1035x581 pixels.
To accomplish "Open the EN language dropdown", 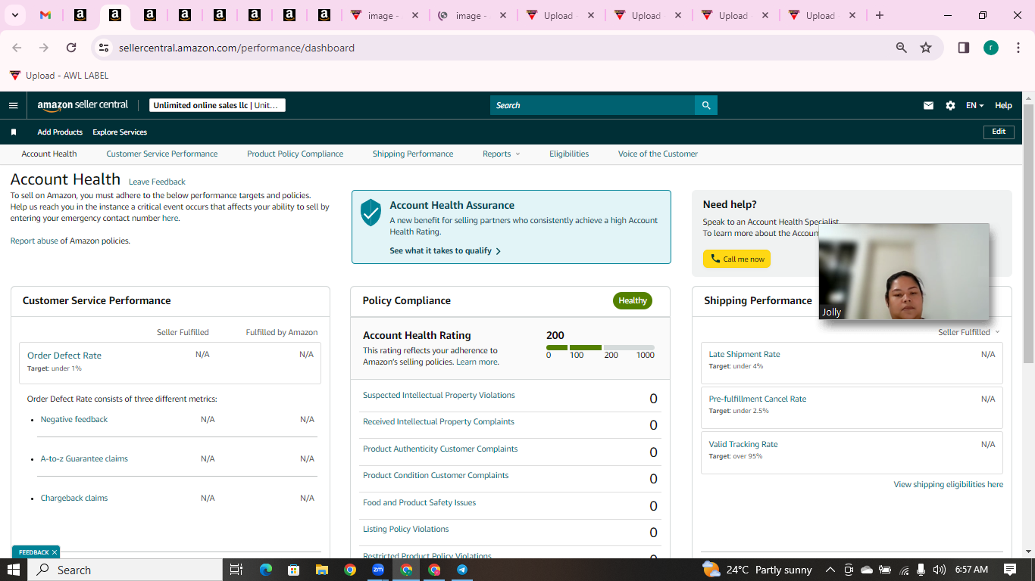I will tap(975, 105).
